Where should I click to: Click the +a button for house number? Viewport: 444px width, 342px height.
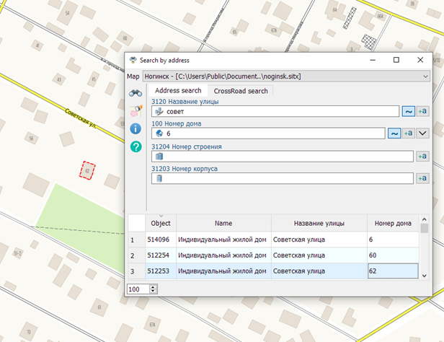[409, 133]
